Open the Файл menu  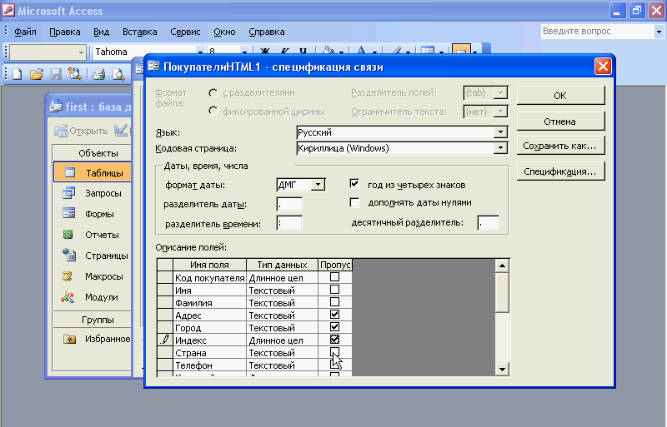point(25,32)
